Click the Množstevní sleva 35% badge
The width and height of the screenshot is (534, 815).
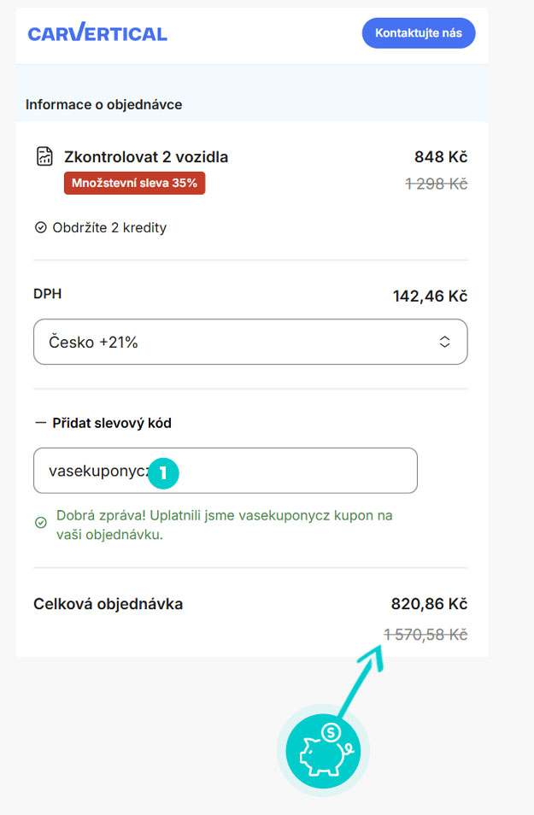[x=134, y=183]
